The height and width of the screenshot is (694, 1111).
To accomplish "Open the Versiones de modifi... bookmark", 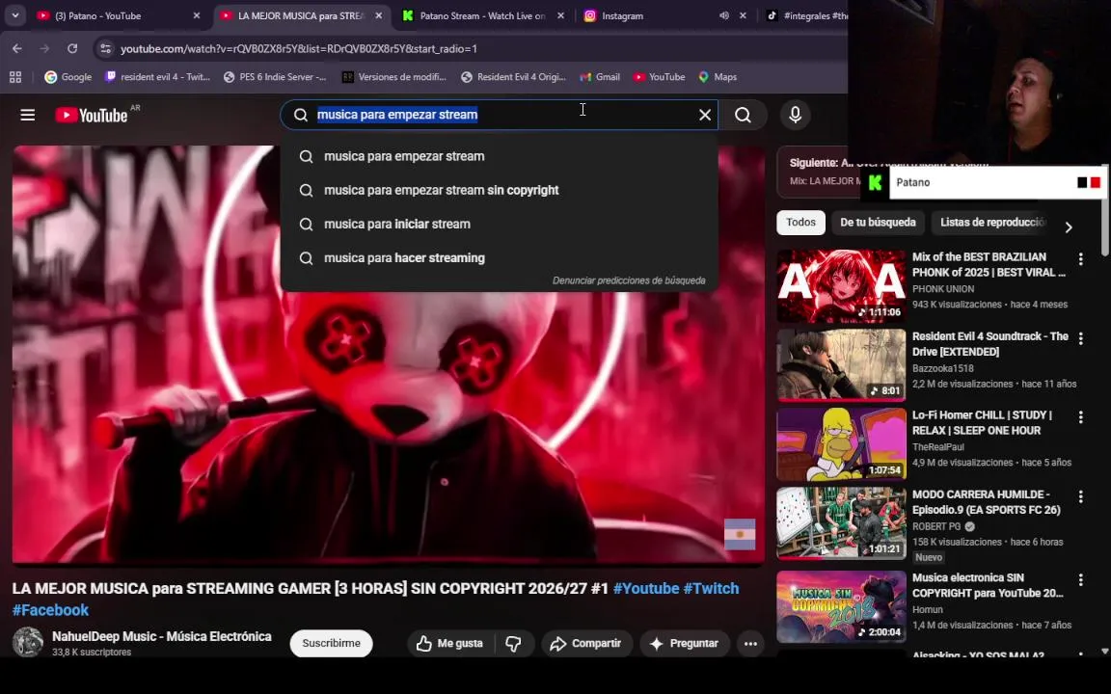I will coord(393,77).
